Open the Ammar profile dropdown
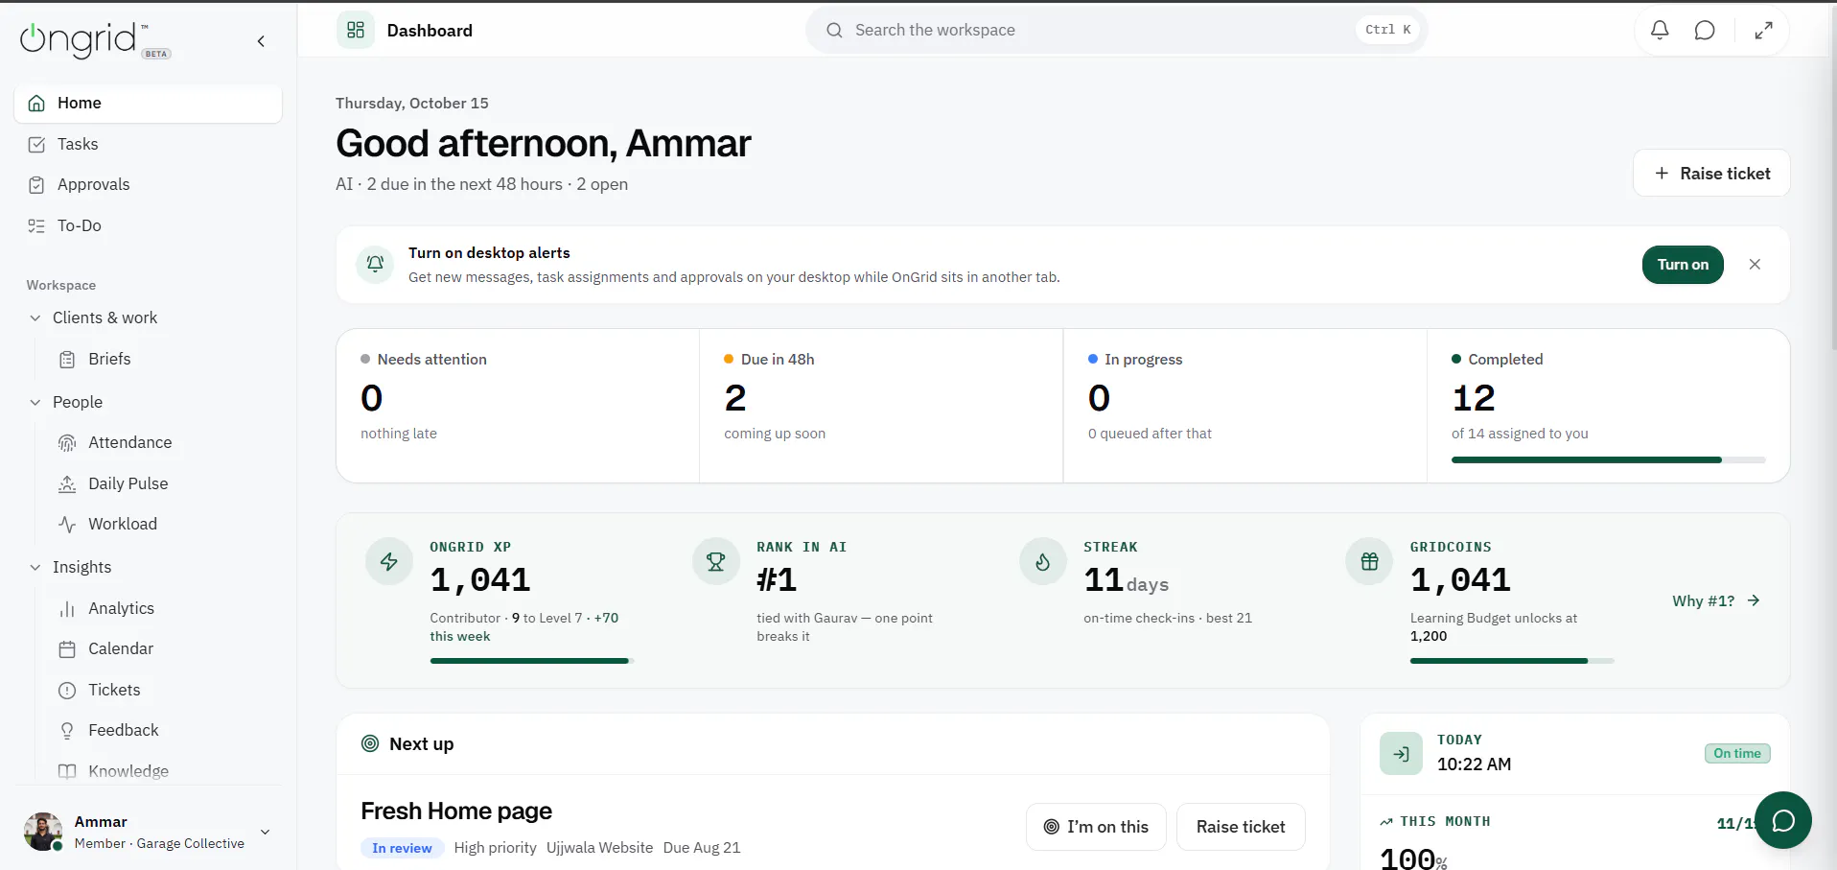1837x870 pixels. (x=265, y=832)
